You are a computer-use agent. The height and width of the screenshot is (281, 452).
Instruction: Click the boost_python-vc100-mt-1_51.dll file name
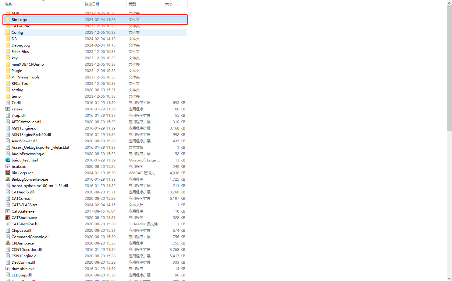coord(40,186)
